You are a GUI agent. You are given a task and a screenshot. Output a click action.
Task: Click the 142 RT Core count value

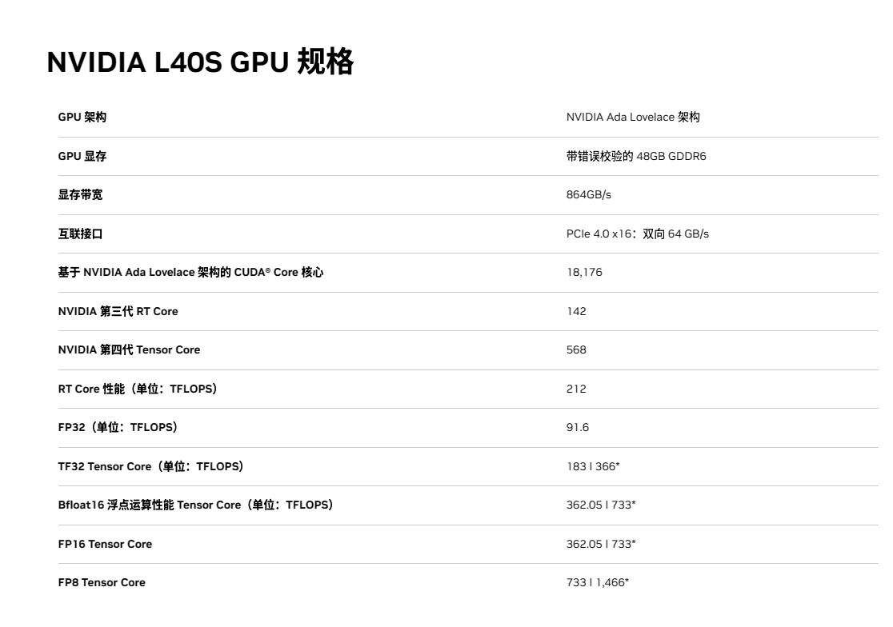click(576, 311)
